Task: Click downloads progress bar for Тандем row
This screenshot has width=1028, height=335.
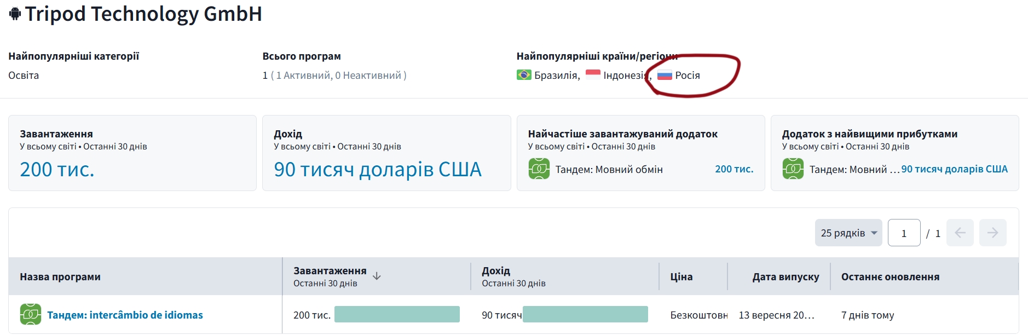Action: 397,314
